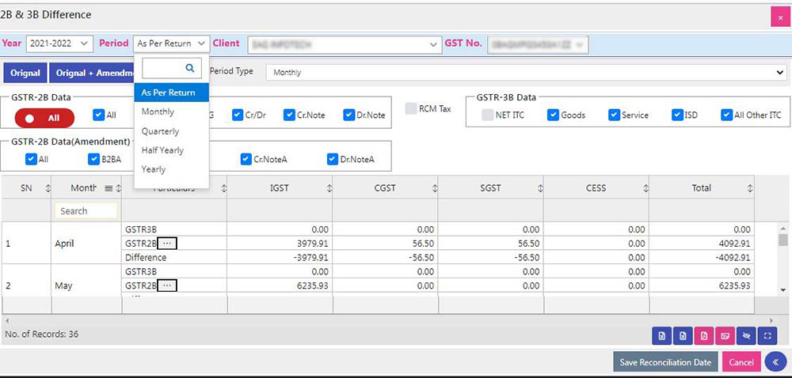Toggle the red All switch
The image size is (792, 378).
coord(44,118)
